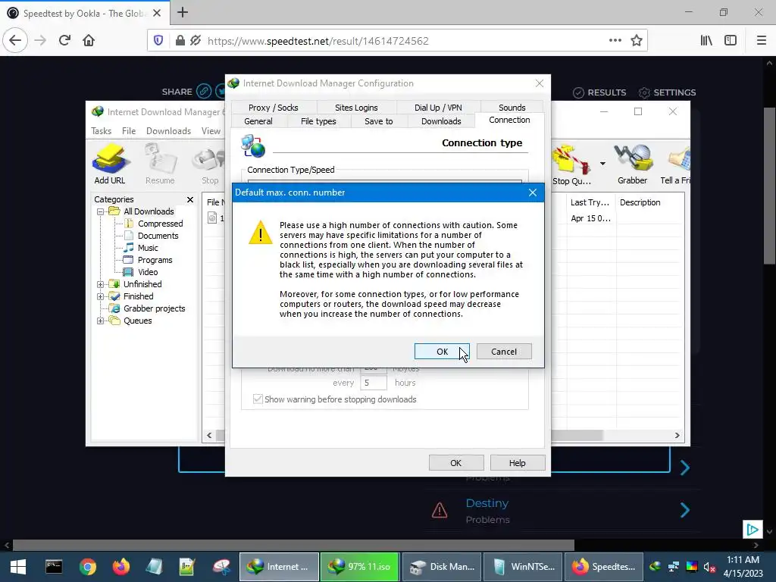Screen dimensions: 776x582
Task: Switch to Proxy / Socks tab
Action: pos(273,108)
